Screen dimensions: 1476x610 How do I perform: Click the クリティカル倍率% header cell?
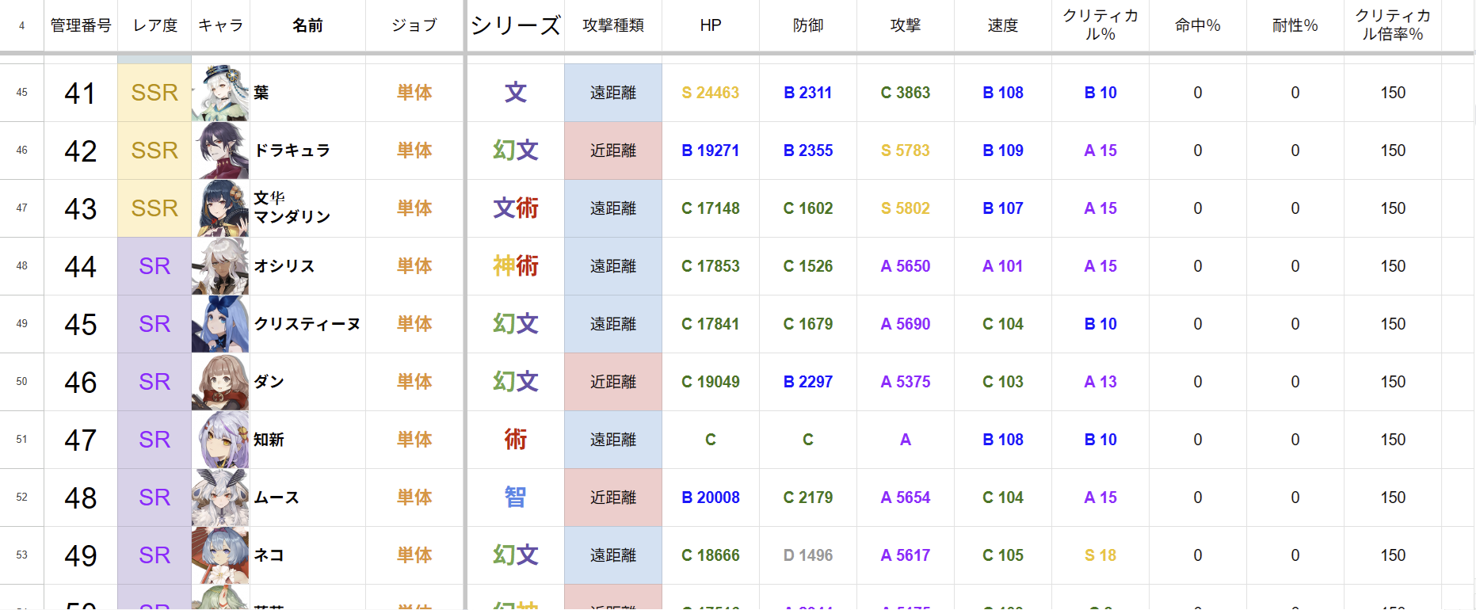tap(1392, 25)
